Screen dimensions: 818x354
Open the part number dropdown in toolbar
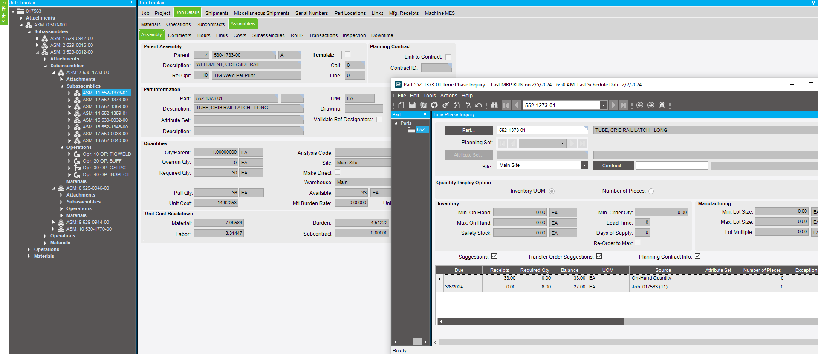pos(603,106)
